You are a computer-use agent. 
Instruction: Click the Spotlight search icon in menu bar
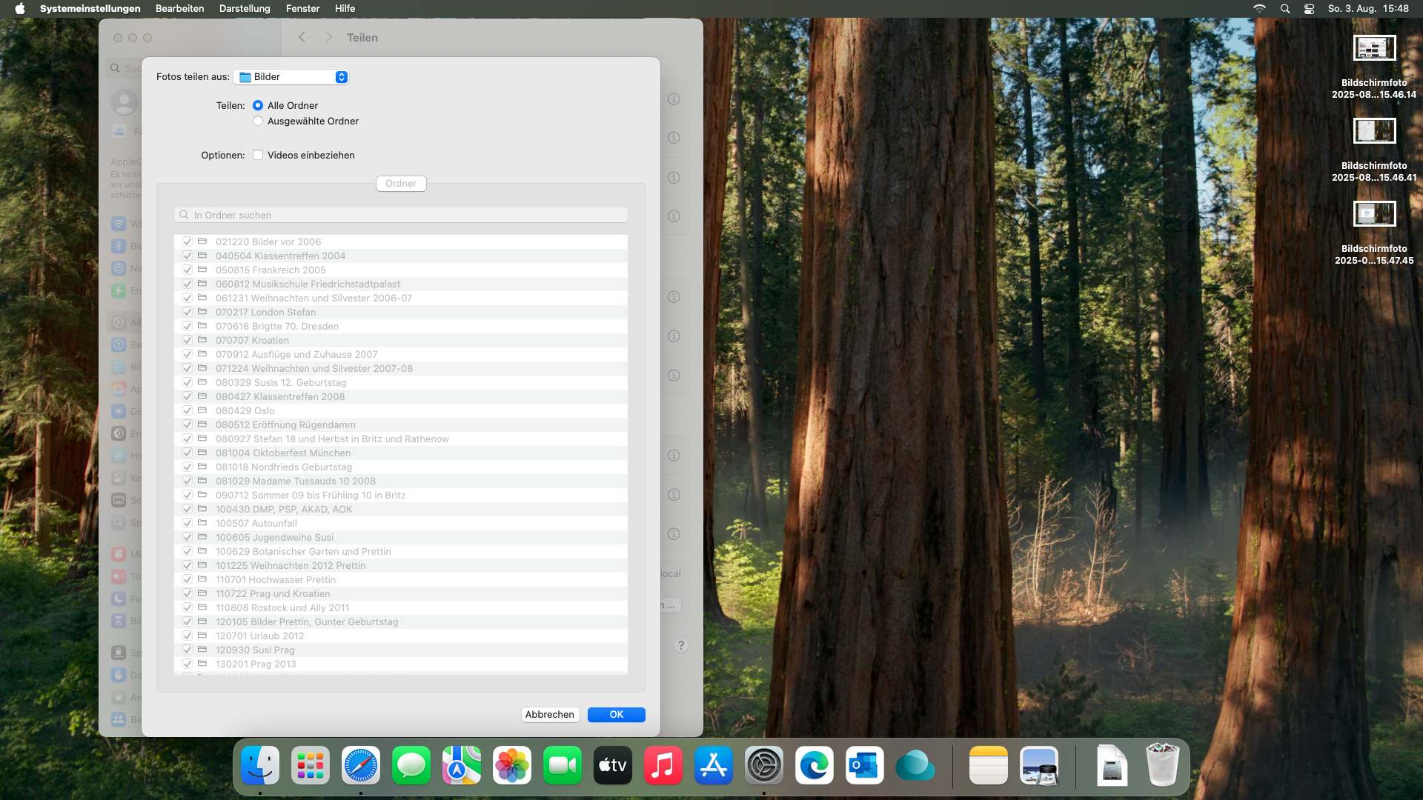coord(1285,9)
